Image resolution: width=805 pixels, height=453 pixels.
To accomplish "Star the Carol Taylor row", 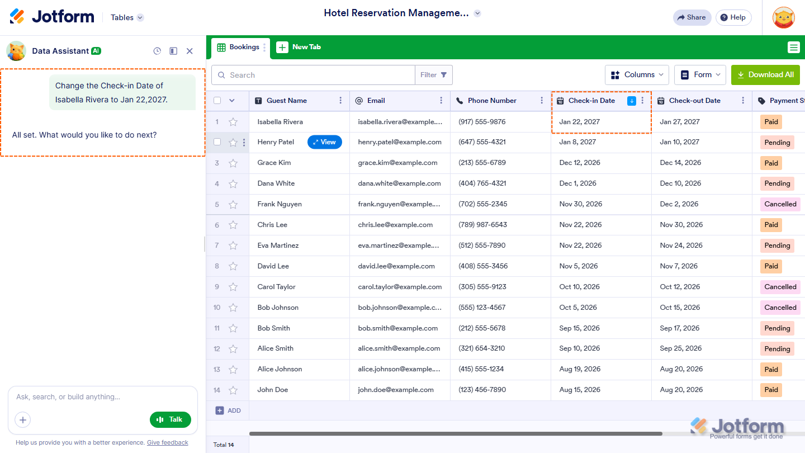I will point(233,287).
